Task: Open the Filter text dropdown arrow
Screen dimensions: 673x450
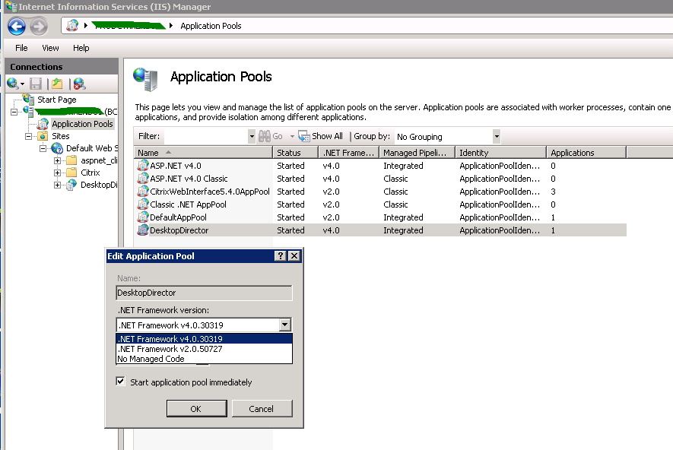Action: tap(252, 136)
